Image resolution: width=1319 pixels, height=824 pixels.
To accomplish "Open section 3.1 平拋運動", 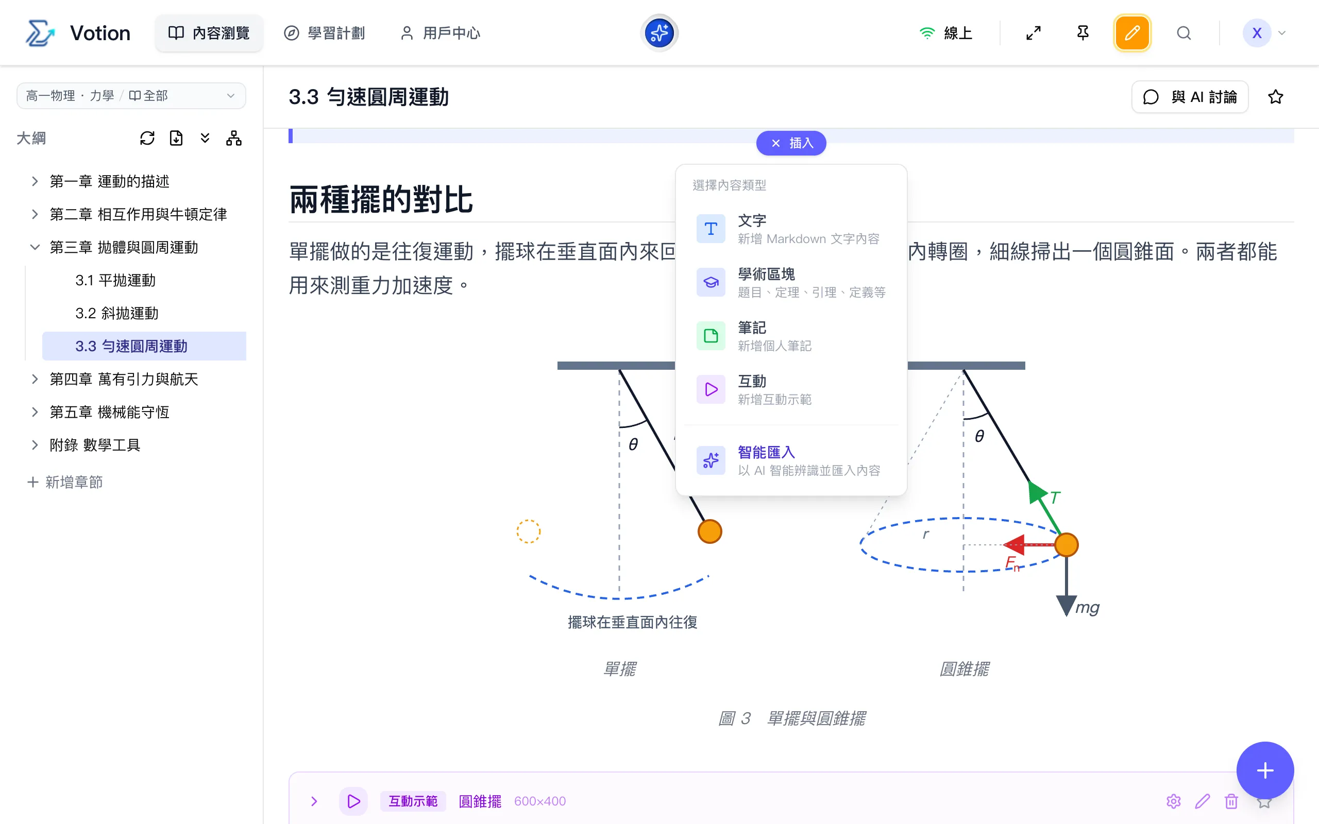I will [x=115, y=280].
